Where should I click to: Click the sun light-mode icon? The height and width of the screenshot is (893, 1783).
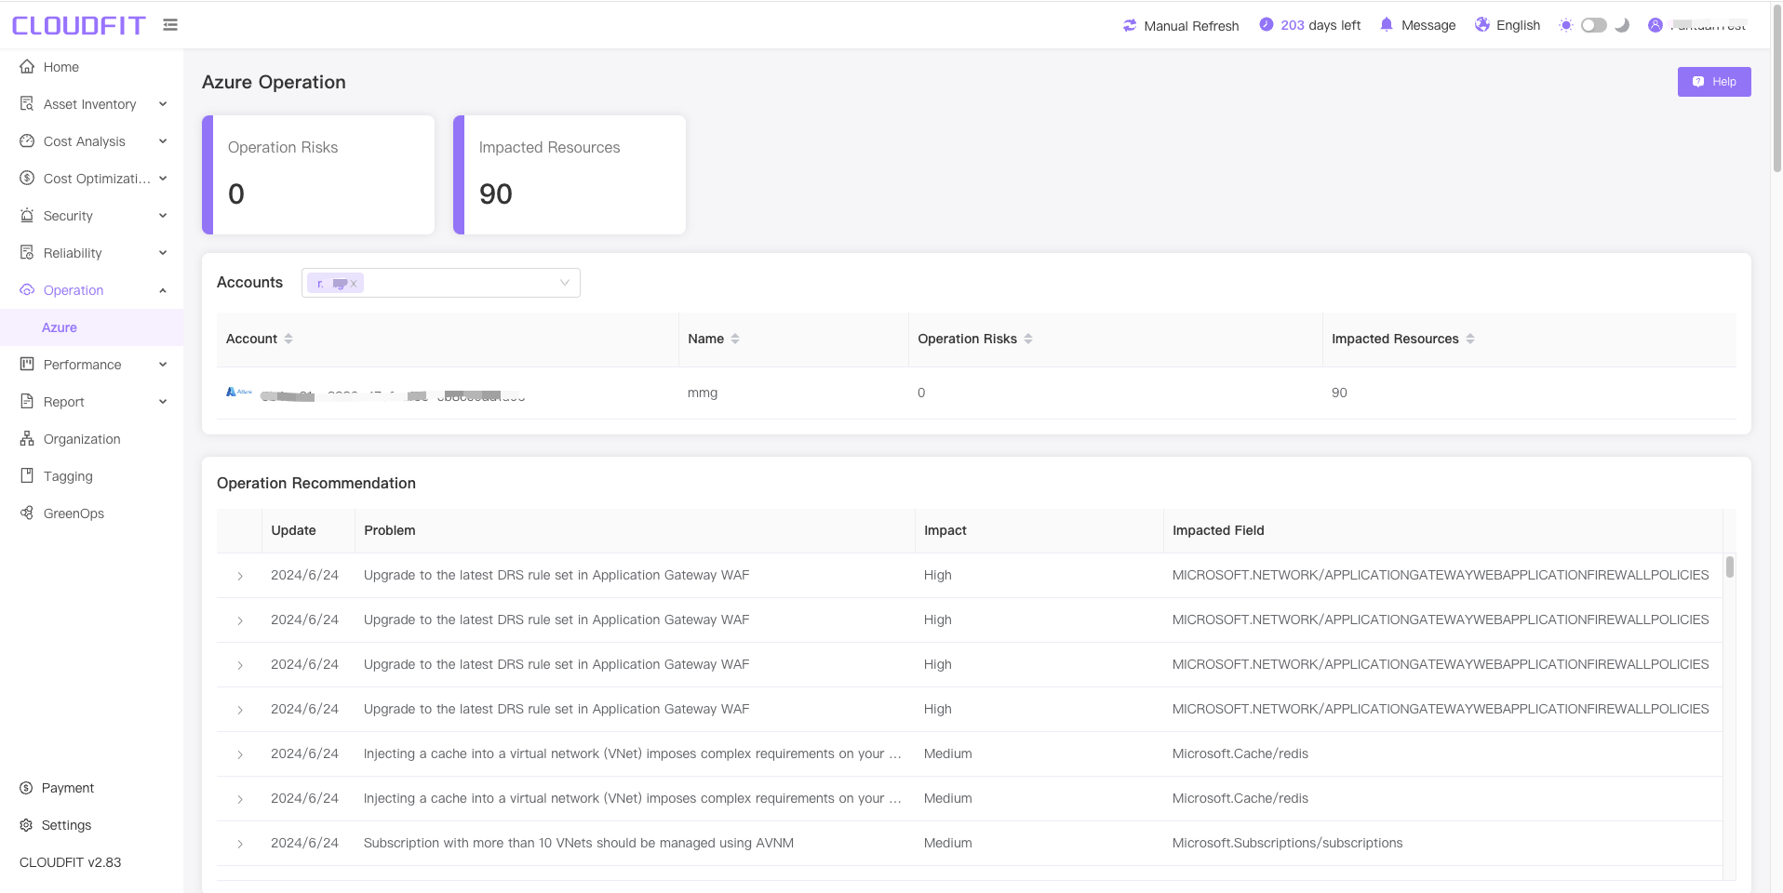pyautogui.click(x=1566, y=25)
